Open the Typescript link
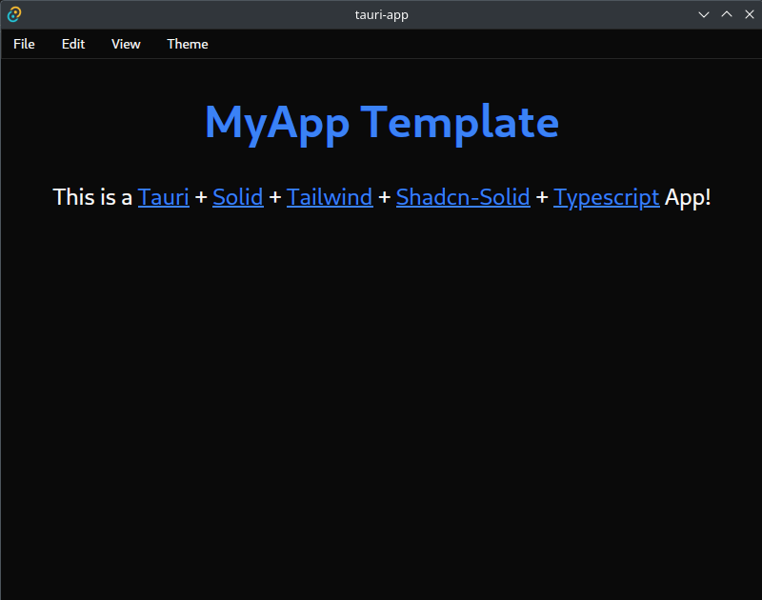The image size is (762, 600). (x=607, y=197)
